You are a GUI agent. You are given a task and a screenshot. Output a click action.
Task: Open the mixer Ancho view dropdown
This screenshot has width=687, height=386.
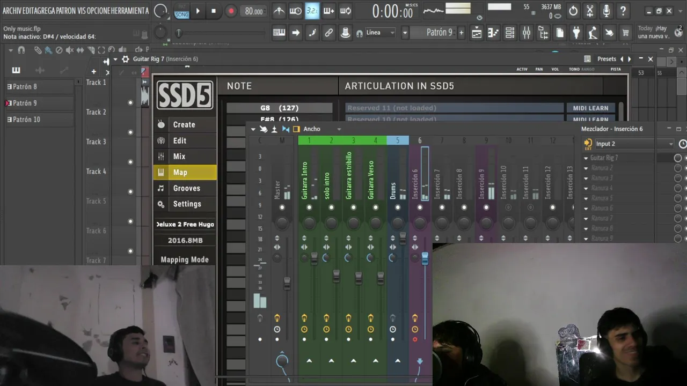point(322,129)
